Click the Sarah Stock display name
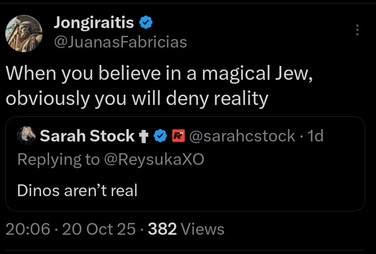 pyautogui.click(x=87, y=136)
